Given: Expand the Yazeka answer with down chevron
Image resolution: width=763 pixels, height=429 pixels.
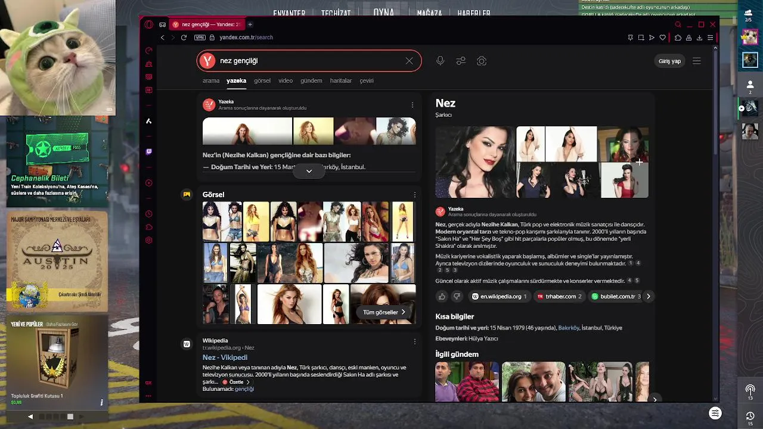Looking at the screenshot, I should [x=309, y=171].
